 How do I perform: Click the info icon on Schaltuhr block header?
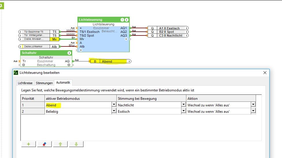(x=69, y=53)
